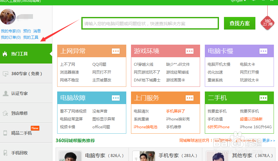This screenshot has width=278, height=161.
Task: Select 我要卖手机 item
Action: tap(217, 111)
